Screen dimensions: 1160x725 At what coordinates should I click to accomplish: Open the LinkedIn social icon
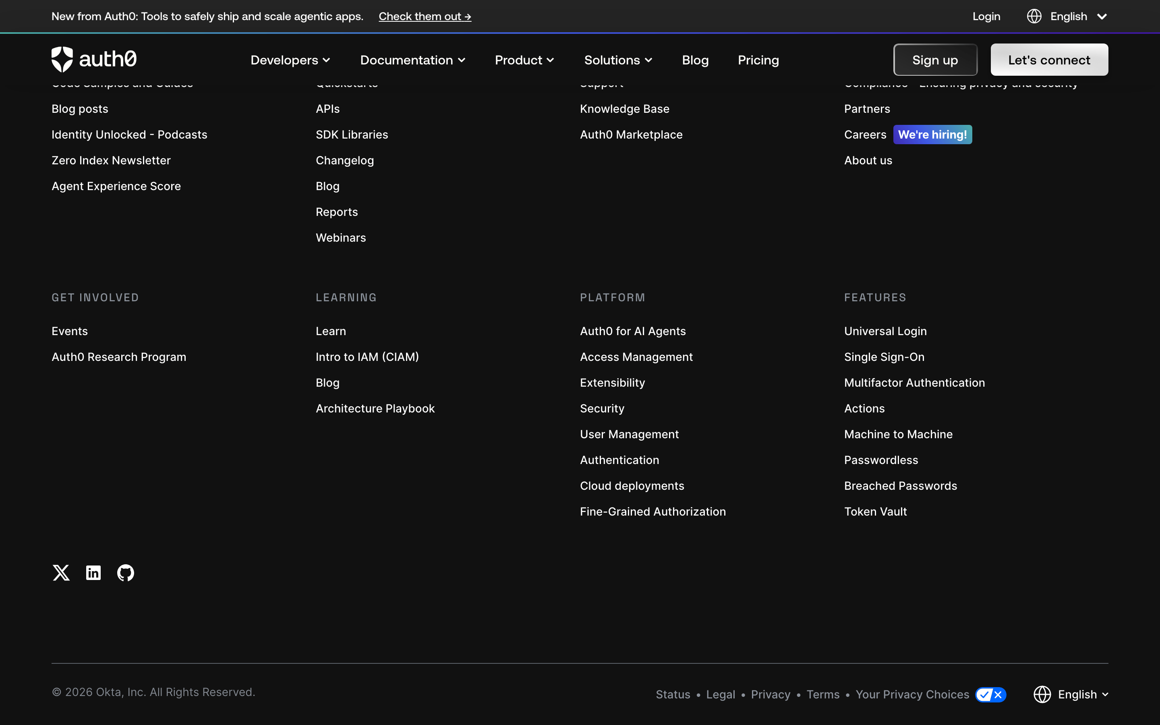click(93, 572)
